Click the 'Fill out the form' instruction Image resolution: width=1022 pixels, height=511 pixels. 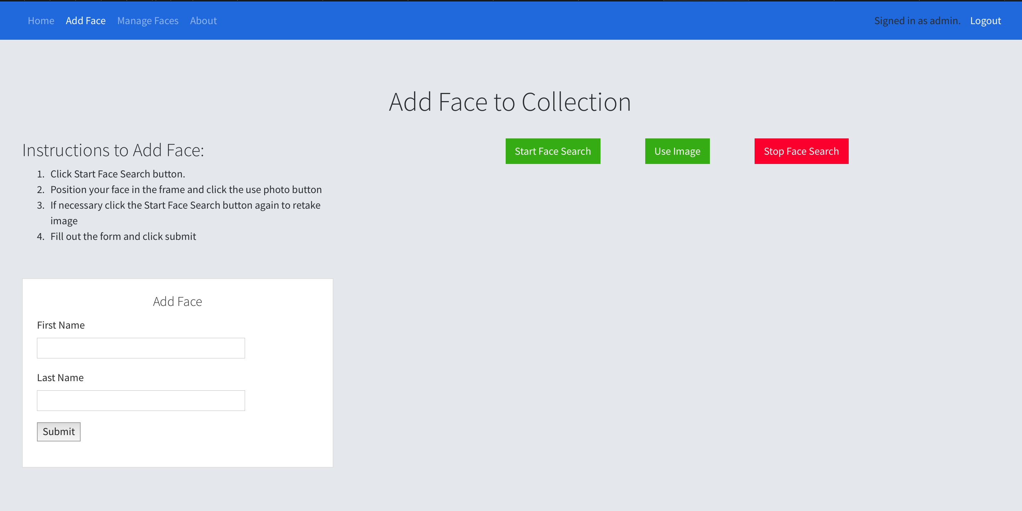123,236
